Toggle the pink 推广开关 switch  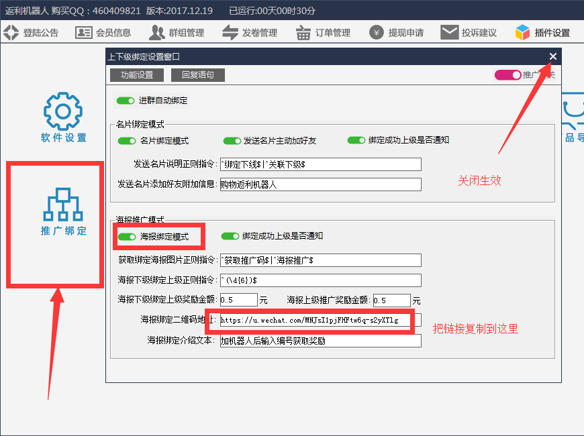point(507,75)
